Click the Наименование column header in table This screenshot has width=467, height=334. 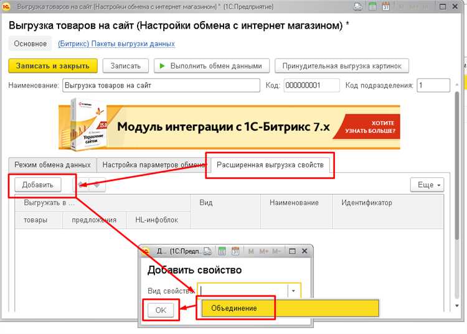tap(296, 211)
